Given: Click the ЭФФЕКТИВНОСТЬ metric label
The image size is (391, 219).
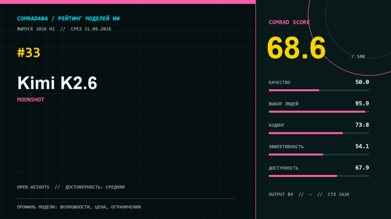Looking at the screenshot, I should tap(286, 147).
